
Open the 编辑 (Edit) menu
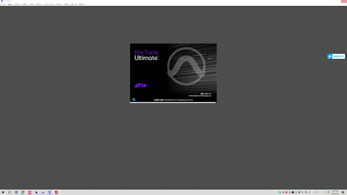pos(10,5)
